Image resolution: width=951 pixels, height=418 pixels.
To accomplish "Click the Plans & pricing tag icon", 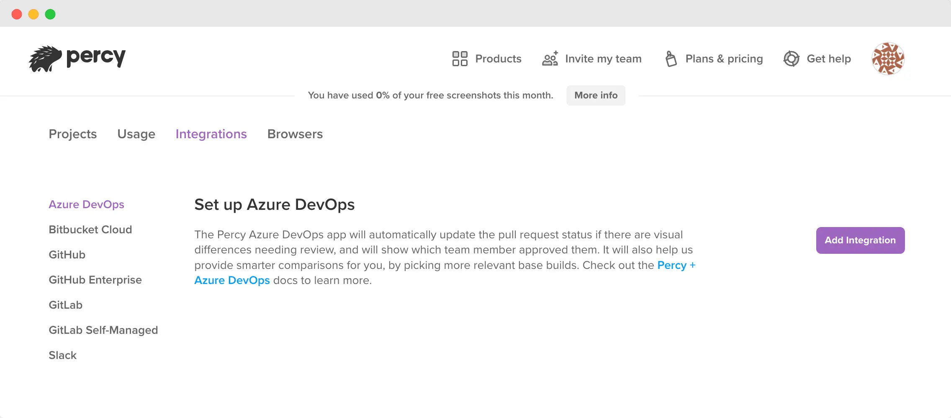I will coord(671,59).
